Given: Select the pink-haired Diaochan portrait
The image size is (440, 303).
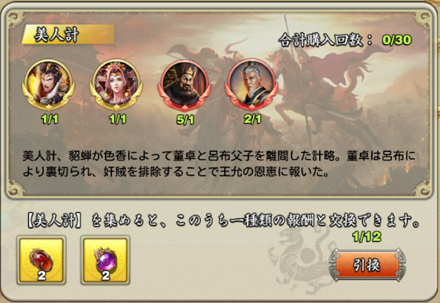Looking at the screenshot, I should click(x=116, y=84).
